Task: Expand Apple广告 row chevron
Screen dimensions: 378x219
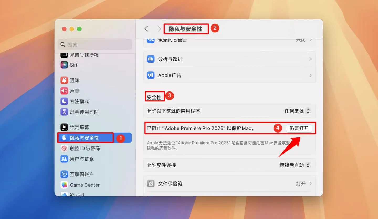Action: click(311, 75)
